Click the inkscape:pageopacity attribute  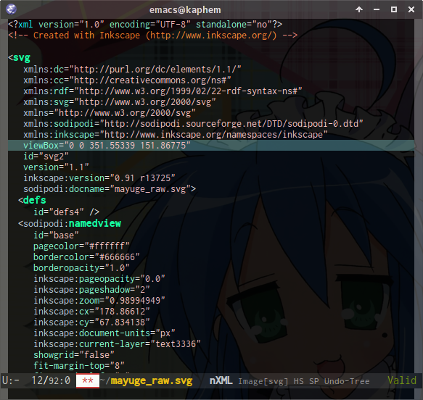99,279
